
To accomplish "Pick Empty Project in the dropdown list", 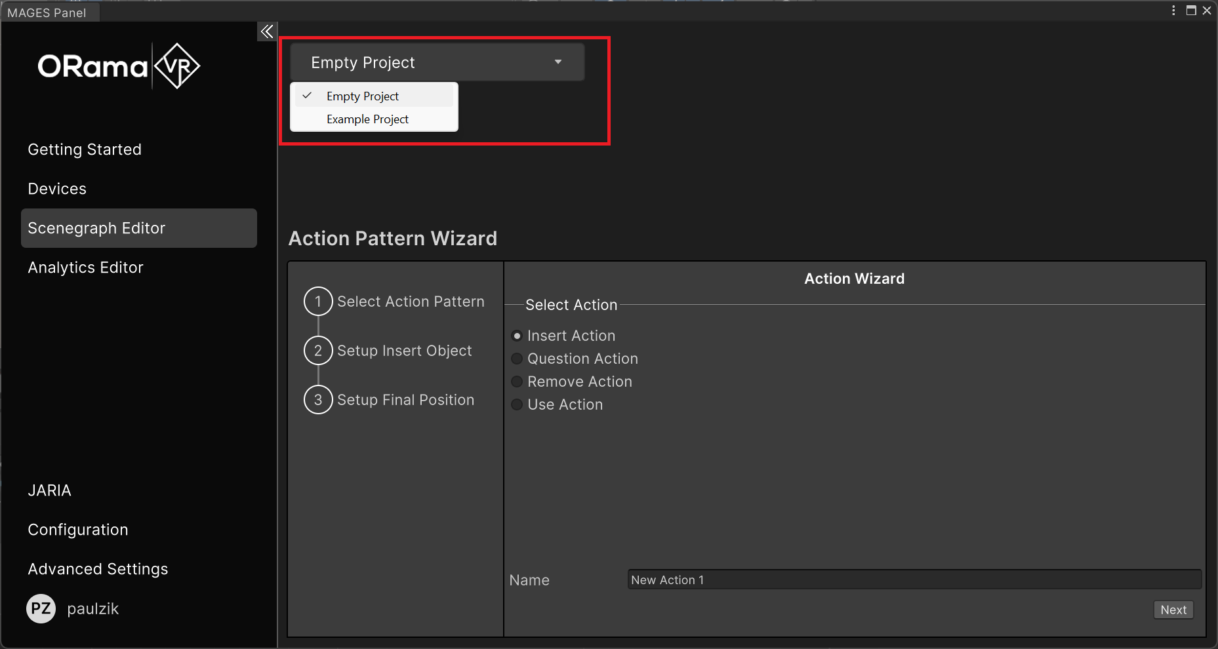I will 363,96.
